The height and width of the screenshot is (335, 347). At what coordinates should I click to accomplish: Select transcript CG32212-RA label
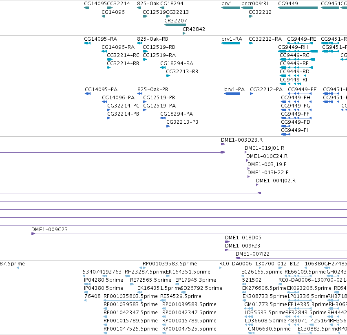click(x=265, y=39)
